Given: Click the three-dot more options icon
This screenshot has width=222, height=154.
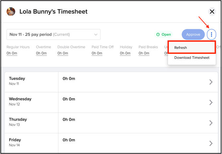Looking at the screenshot, I should click(x=211, y=35).
